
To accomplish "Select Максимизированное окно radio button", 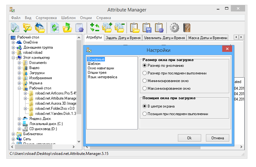I will coord(144,88).
